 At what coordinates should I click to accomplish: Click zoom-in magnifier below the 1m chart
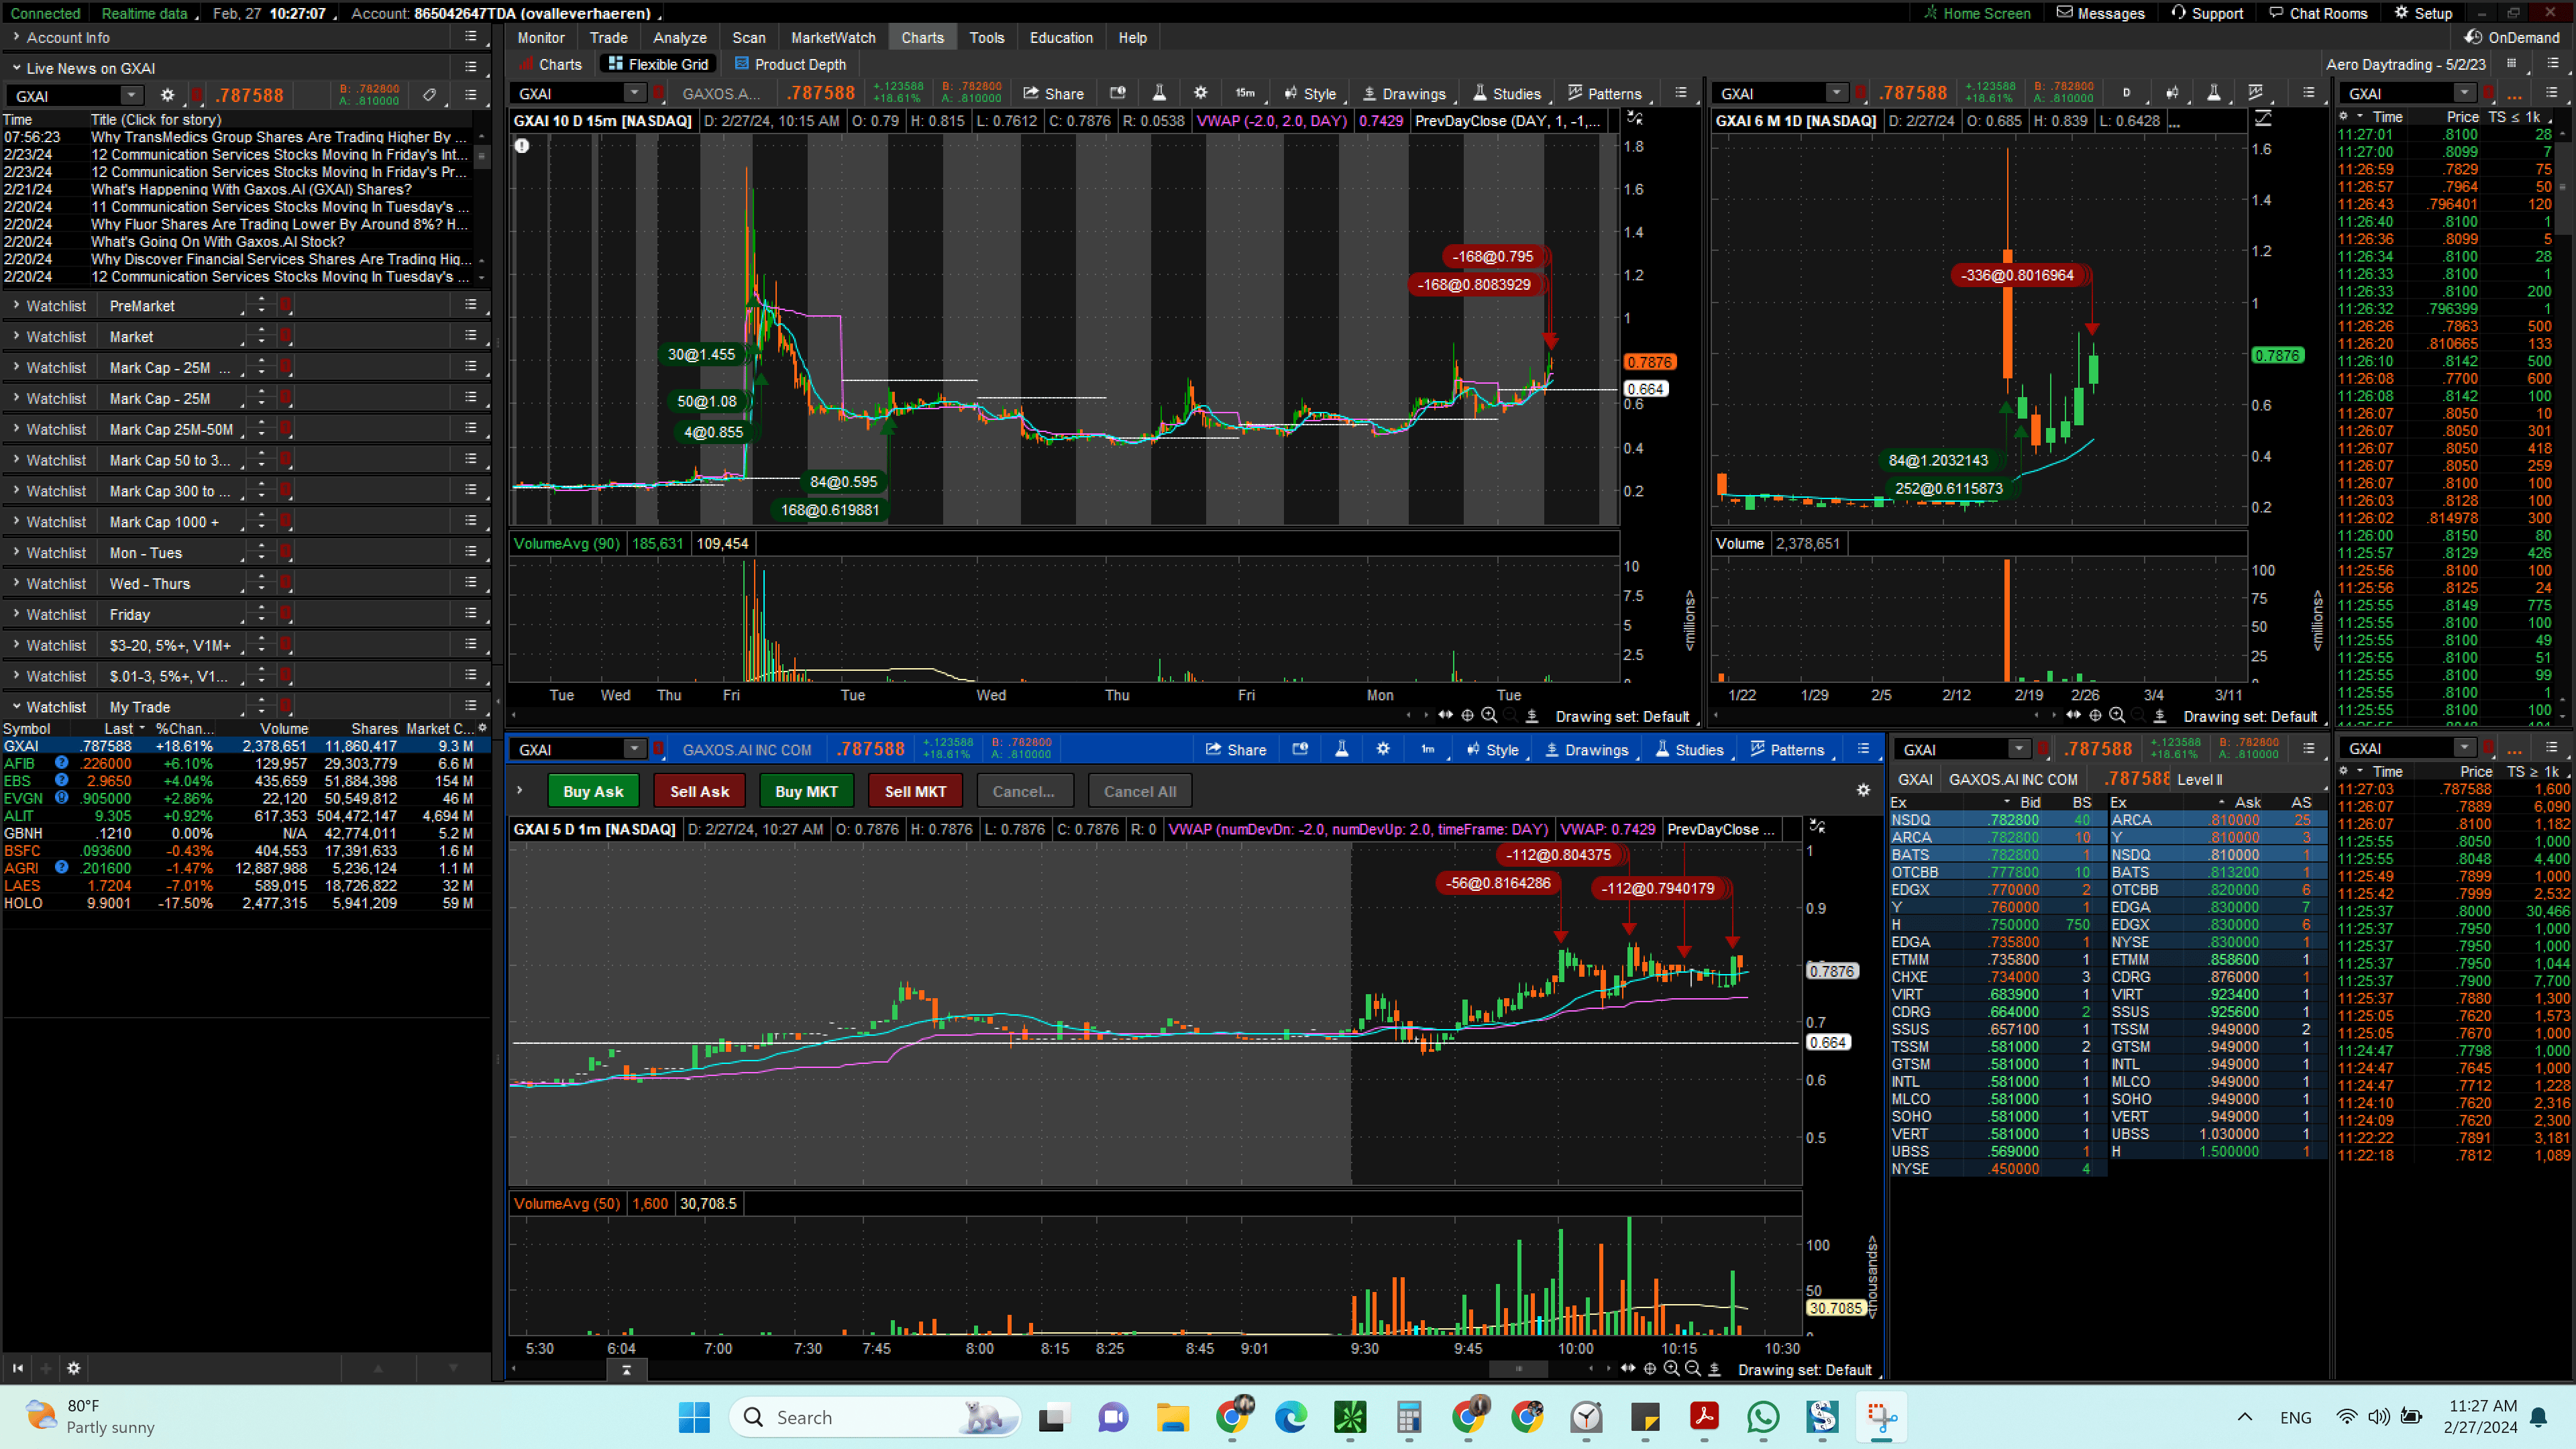pyautogui.click(x=1671, y=1369)
